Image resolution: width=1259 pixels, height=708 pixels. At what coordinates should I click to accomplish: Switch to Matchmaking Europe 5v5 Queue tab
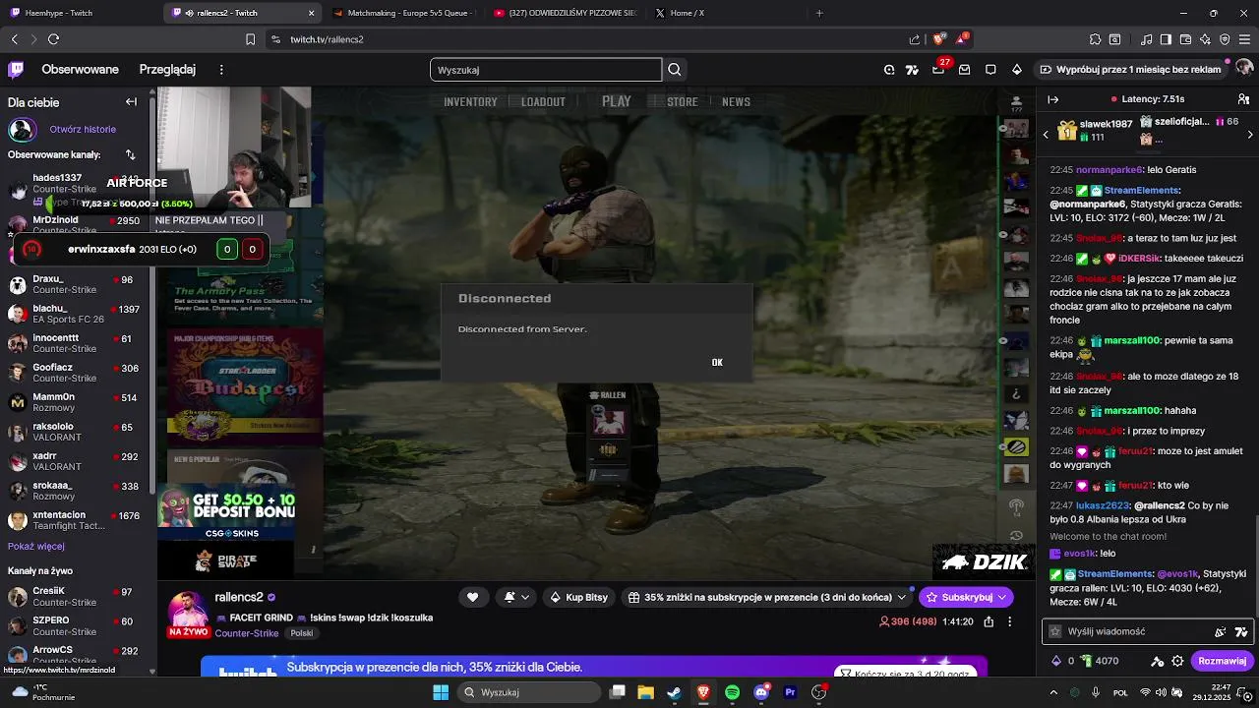click(403, 13)
